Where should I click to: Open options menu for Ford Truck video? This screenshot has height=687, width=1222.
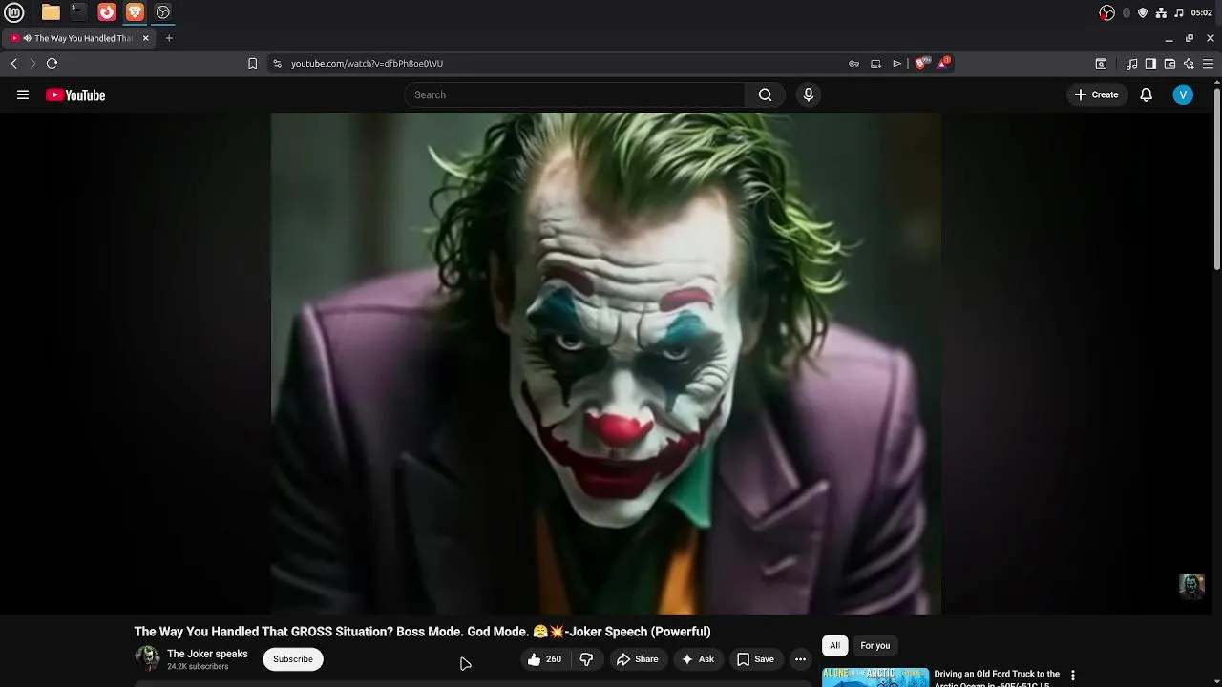[1072, 676]
